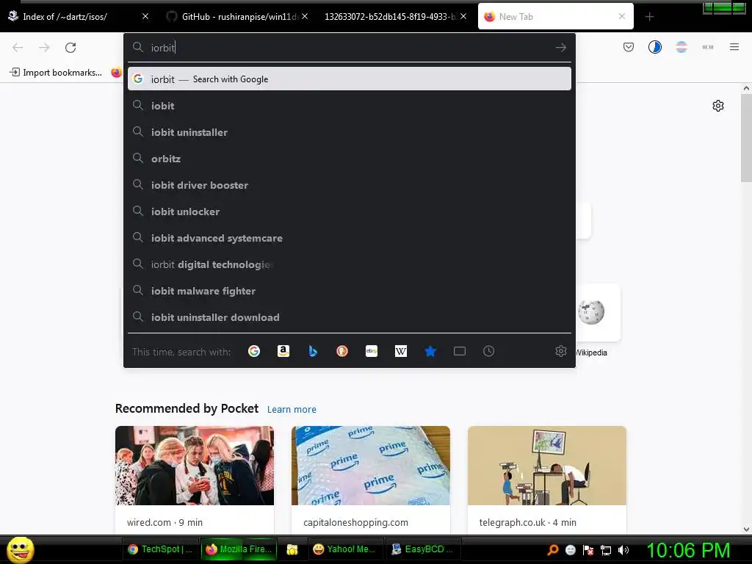Select 'iobit driver booster' suggestion

coord(349,184)
